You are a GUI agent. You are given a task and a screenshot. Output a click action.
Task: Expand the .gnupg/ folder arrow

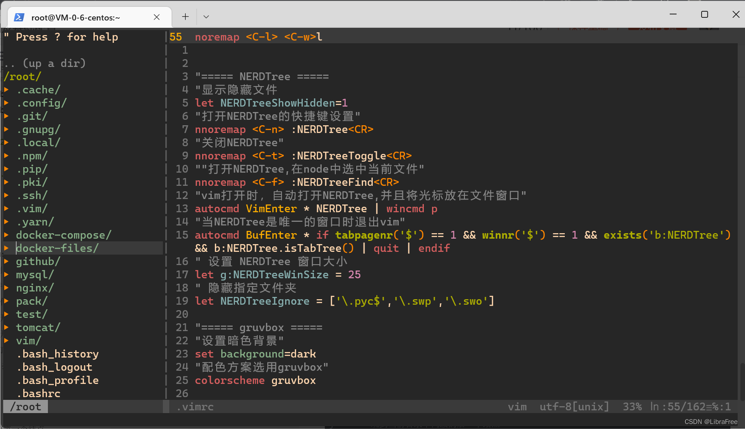(x=6, y=129)
